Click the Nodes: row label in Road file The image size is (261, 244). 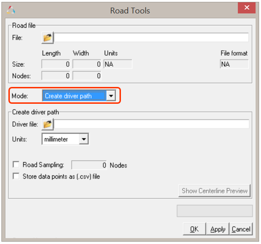click(x=21, y=76)
